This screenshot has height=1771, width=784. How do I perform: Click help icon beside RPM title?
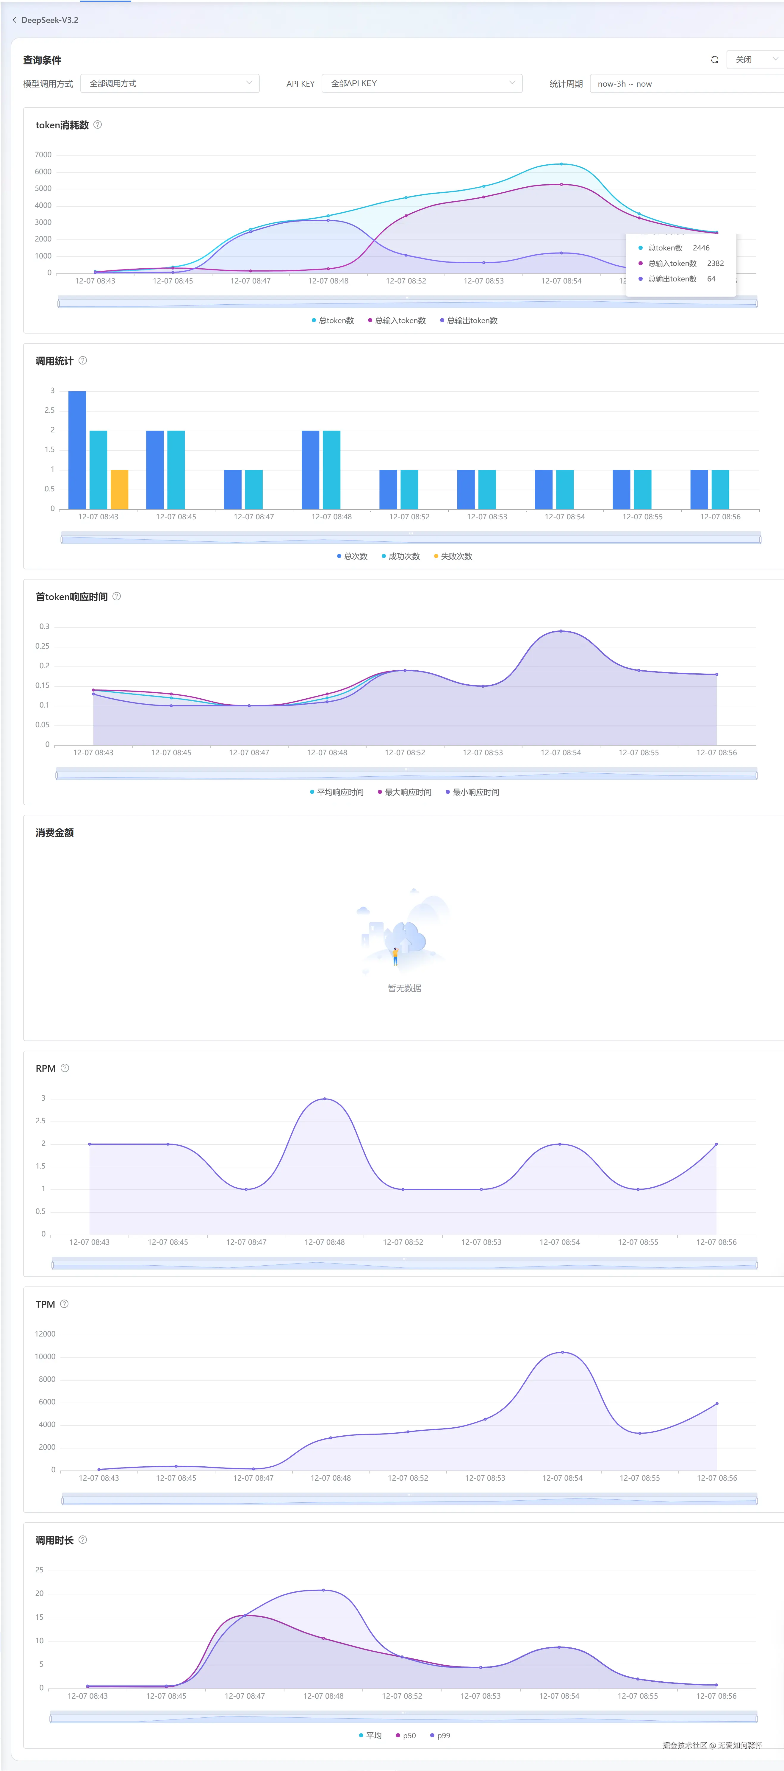(65, 1068)
